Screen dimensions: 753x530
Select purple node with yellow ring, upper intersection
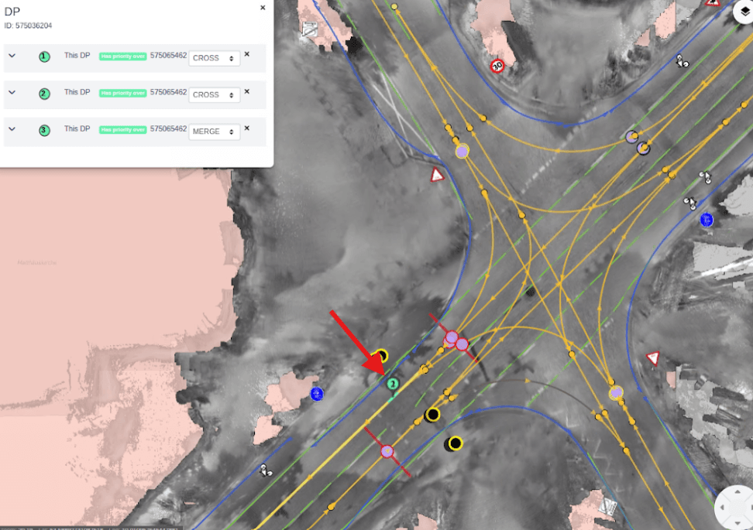tap(462, 152)
